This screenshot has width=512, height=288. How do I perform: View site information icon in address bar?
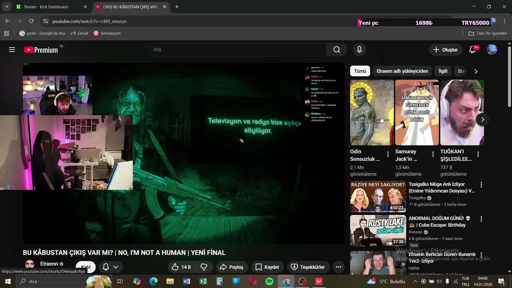point(45,21)
